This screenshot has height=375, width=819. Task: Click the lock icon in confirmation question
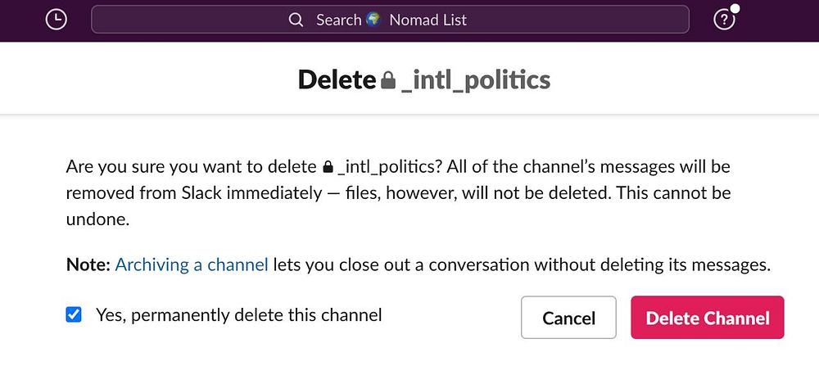pos(328,168)
